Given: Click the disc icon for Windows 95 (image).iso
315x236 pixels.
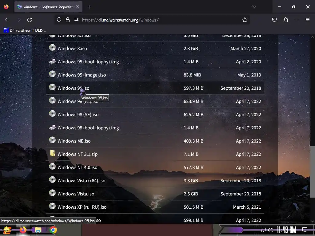Looking at the screenshot, I should (x=52, y=74).
